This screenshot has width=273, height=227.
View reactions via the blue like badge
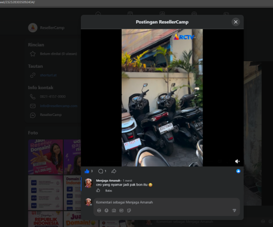coord(238,171)
